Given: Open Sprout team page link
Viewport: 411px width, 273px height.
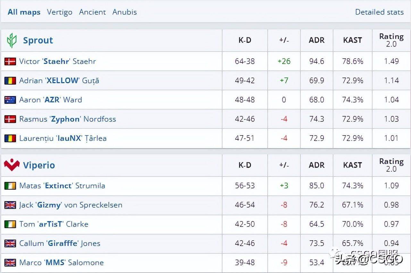Looking at the screenshot, I should point(38,40).
